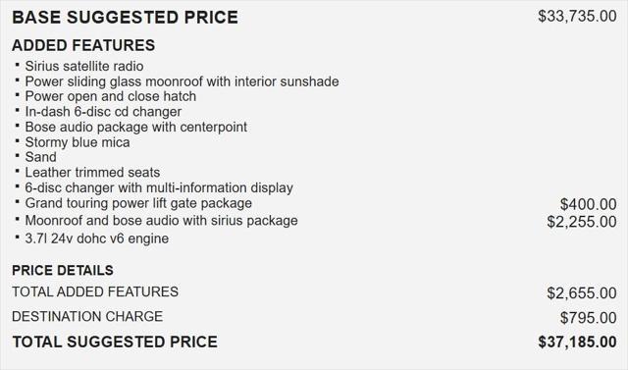The height and width of the screenshot is (370, 628).
Task: Select the $400.00 package price
Action: coord(589,204)
